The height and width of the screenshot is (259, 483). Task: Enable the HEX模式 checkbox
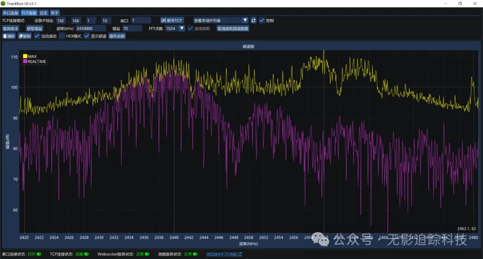click(x=62, y=36)
